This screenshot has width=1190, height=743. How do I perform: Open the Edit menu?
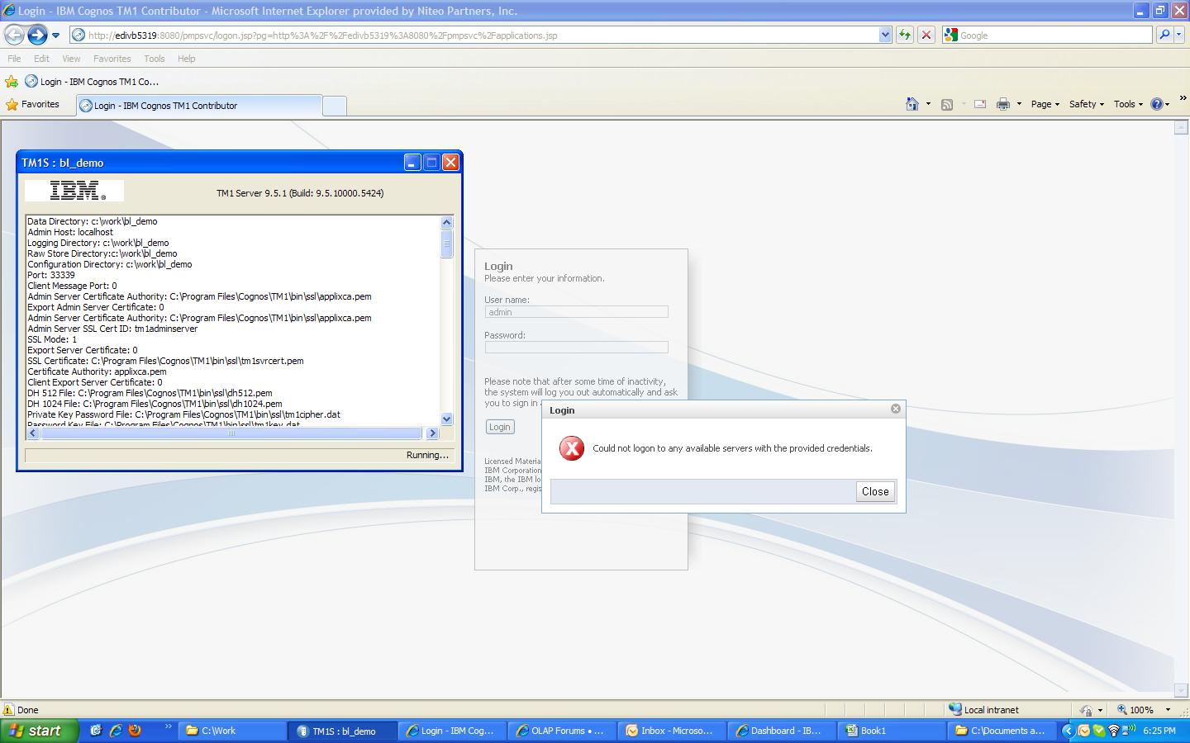point(41,59)
